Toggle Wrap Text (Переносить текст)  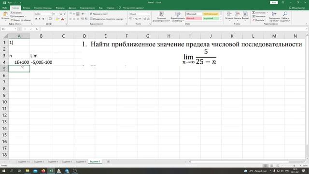99,14
